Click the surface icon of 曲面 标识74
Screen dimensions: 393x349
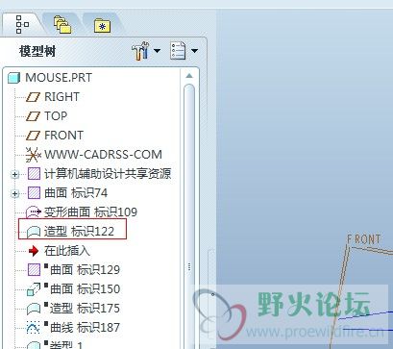tap(34, 193)
